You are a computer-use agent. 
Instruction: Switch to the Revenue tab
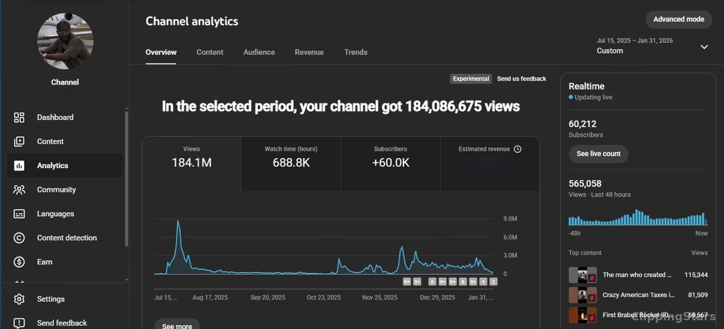click(x=309, y=52)
